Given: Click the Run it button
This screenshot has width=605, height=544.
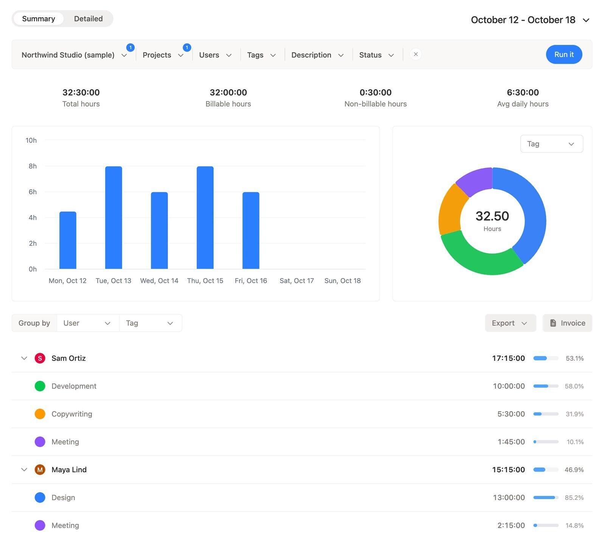Looking at the screenshot, I should tap(564, 54).
